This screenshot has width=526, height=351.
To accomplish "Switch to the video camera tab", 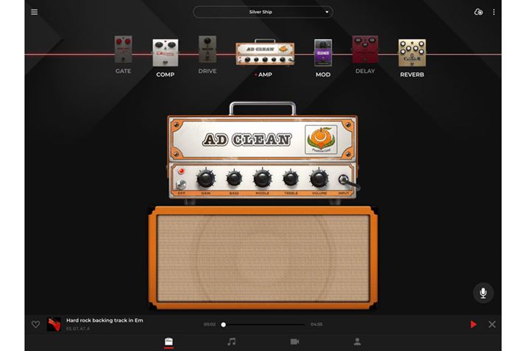I will (x=294, y=341).
